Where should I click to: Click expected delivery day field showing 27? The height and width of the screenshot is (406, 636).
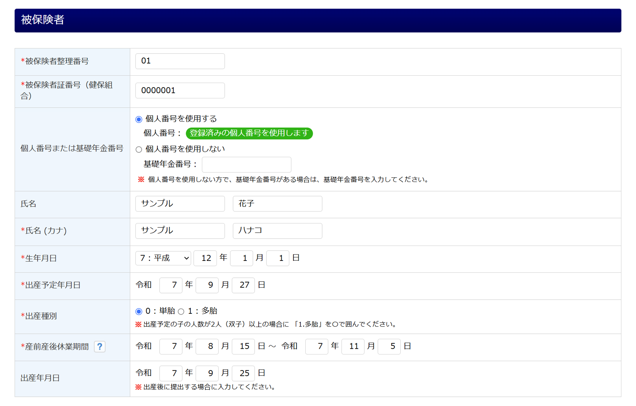pos(243,285)
